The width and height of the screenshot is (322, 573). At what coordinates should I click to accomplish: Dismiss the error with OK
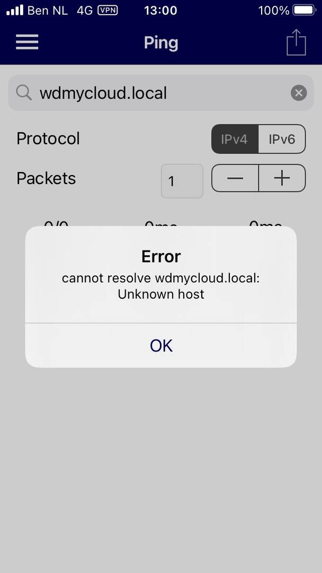click(x=161, y=345)
